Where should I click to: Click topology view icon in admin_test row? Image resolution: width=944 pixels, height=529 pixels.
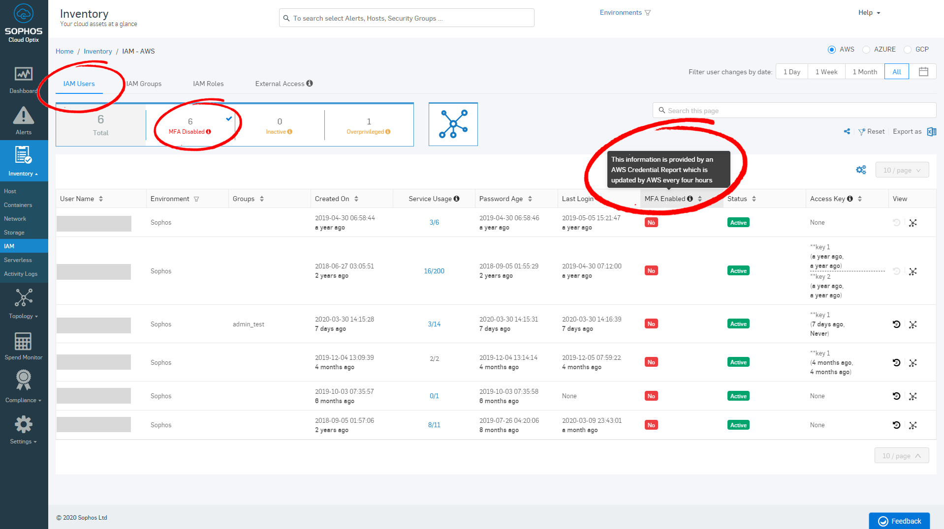coord(913,324)
